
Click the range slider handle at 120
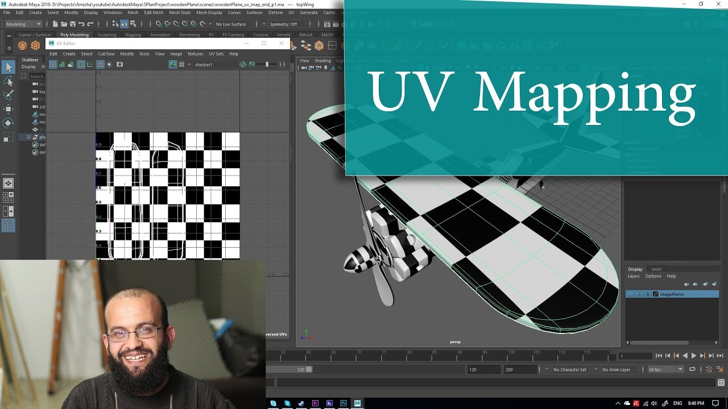309,369
